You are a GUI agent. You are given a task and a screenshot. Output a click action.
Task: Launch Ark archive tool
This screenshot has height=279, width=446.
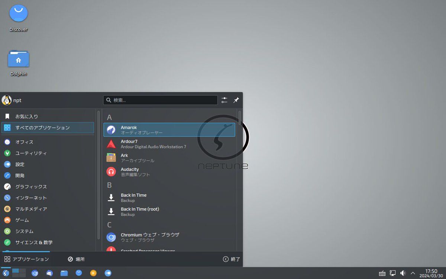click(x=169, y=158)
